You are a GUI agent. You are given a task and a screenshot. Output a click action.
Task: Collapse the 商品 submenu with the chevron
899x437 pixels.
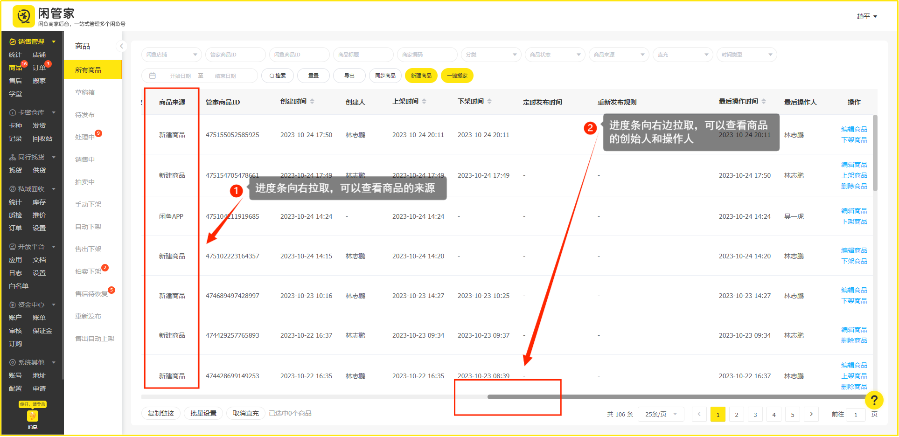point(121,46)
